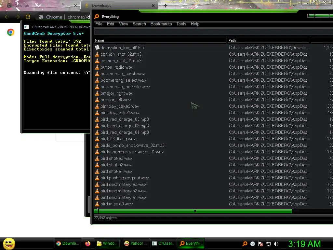The image size is (333, 250).
Task: Click the VLC icon of bird_06_flying.wav
Action: click(x=97, y=139)
